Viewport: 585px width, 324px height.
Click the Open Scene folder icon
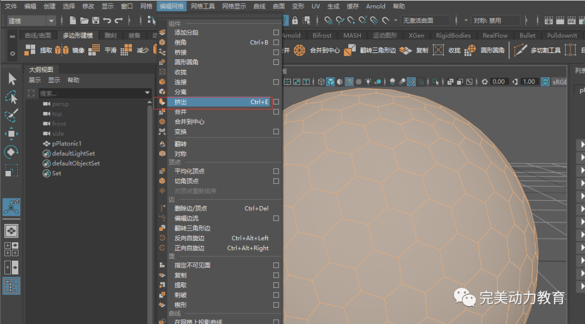(x=84, y=21)
